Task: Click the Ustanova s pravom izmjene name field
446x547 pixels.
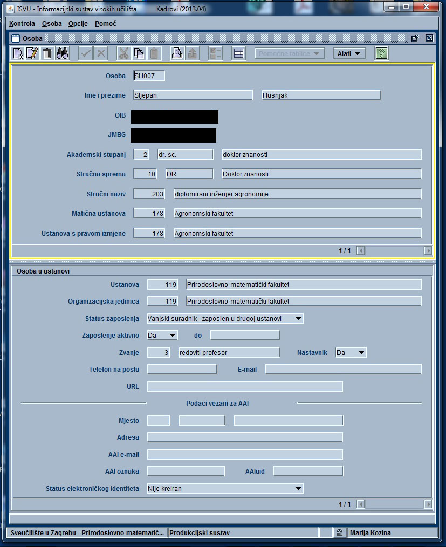Action: coord(298,234)
